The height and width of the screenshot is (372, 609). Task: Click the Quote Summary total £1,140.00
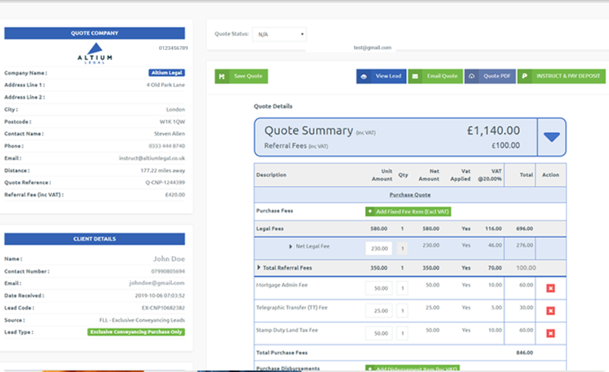[x=493, y=131]
